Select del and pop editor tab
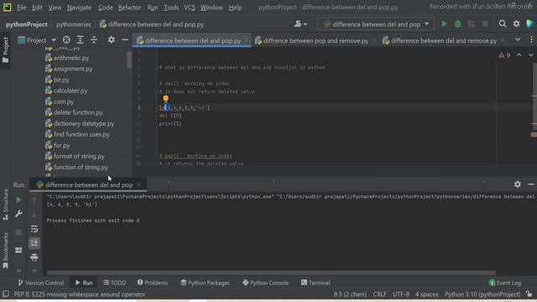 coord(192,41)
